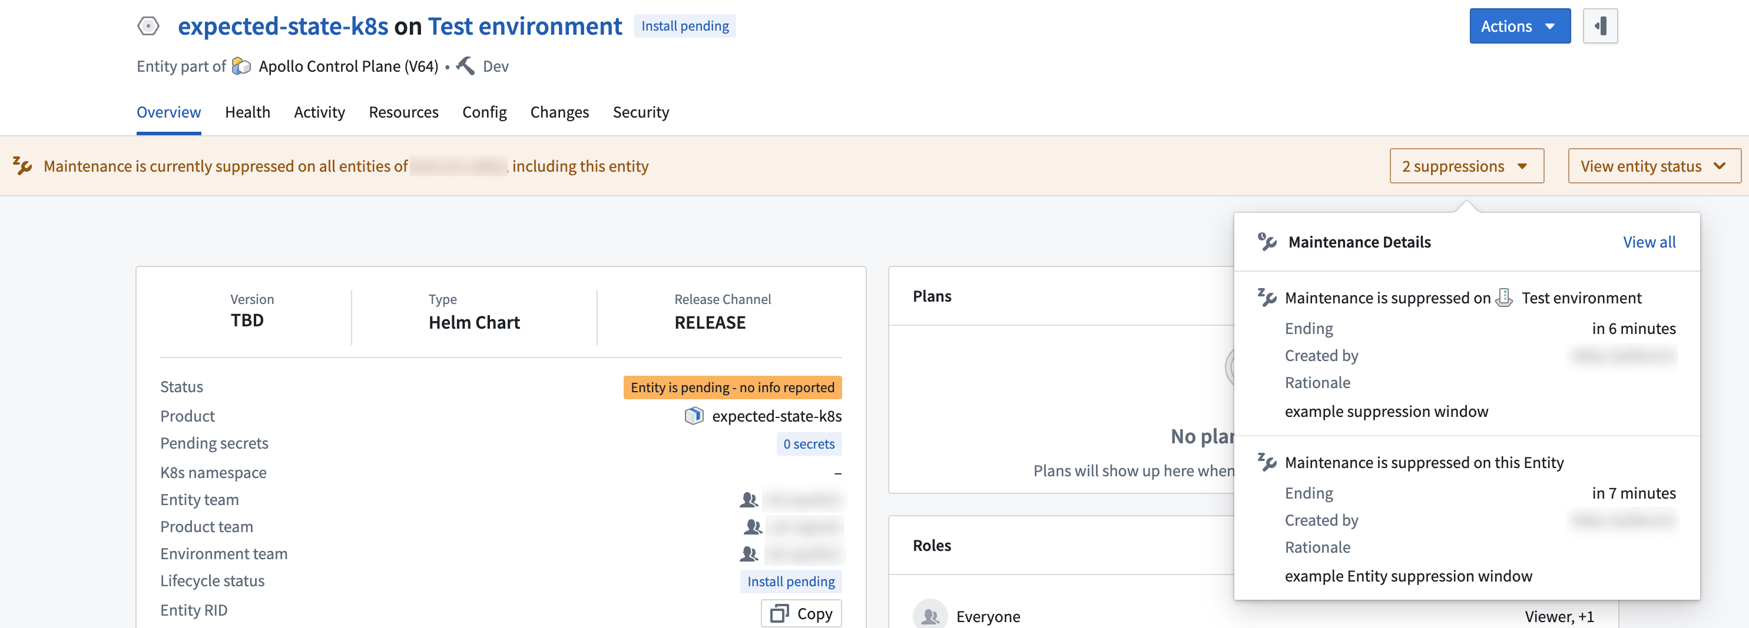Copy the Entity RID
1749x628 pixels.
[801, 613]
